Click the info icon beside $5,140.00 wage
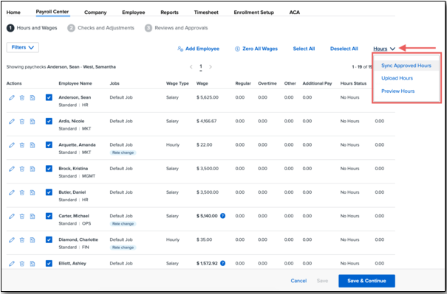 pyautogui.click(x=222, y=216)
